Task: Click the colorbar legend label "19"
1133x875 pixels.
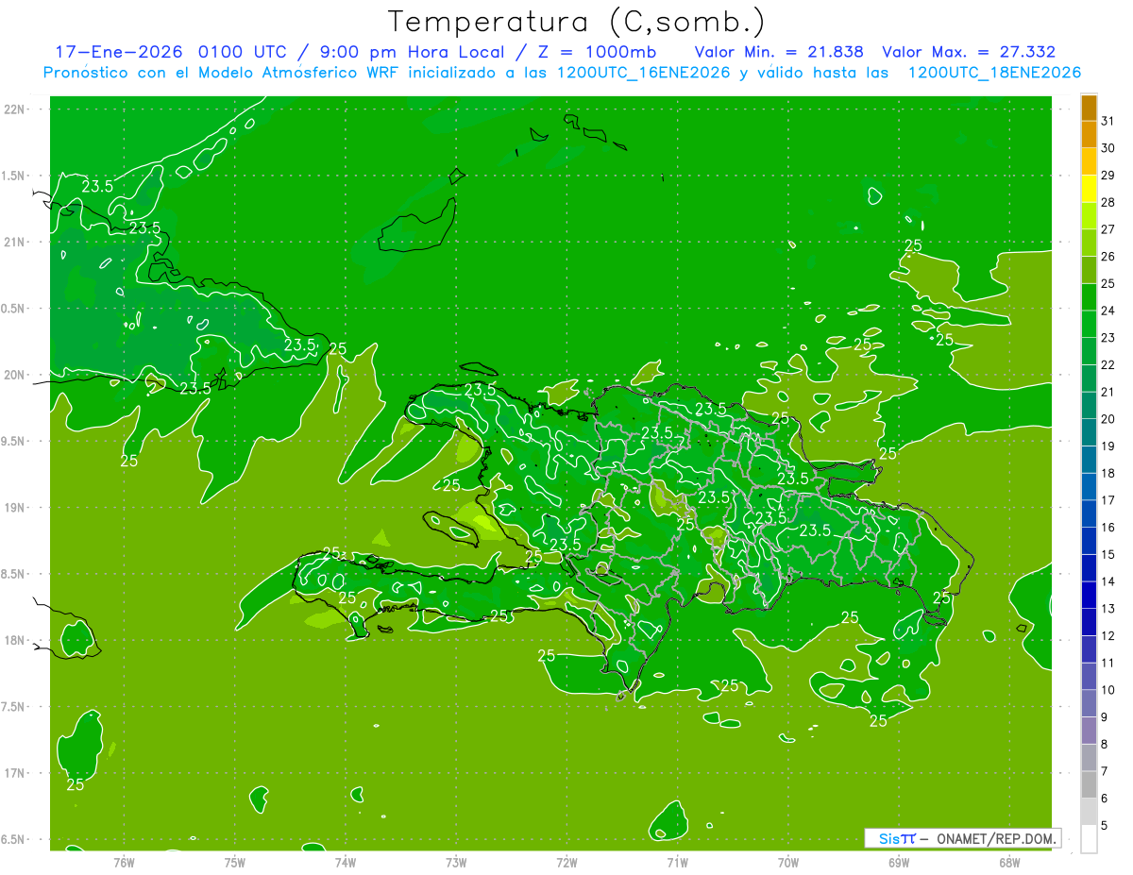Action: click(1108, 446)
